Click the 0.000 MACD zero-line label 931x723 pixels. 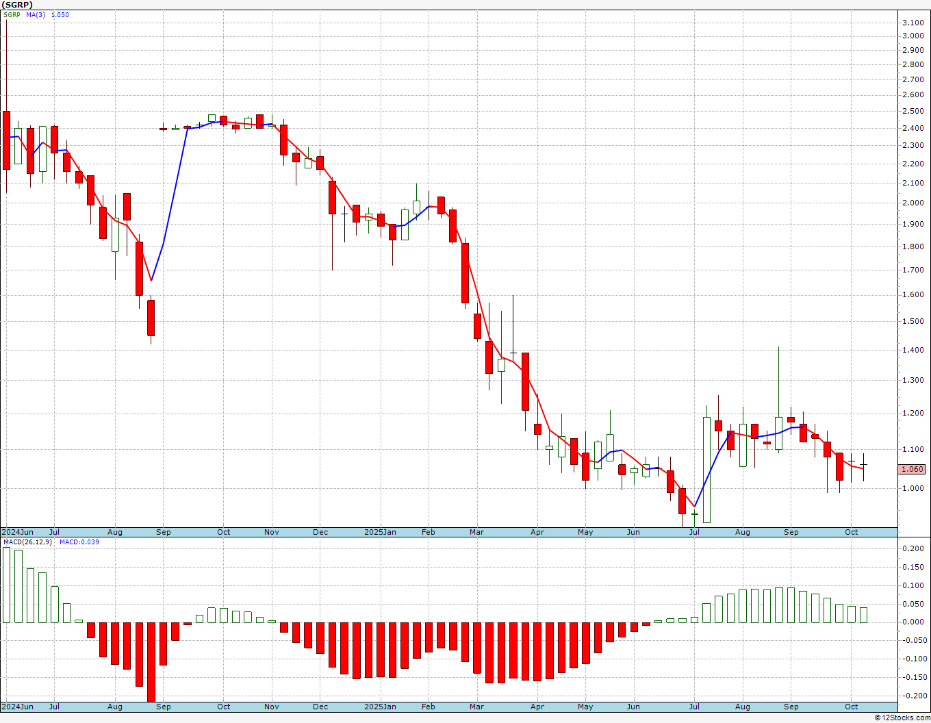tap(913, 622)
